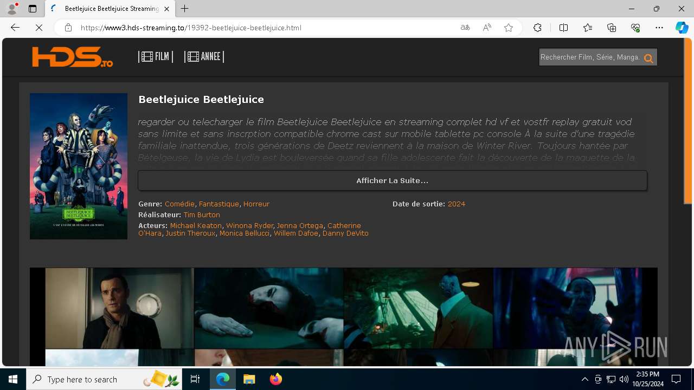The image size is (694, 390).
Task: Open the FILM menu
Action: 156,56
